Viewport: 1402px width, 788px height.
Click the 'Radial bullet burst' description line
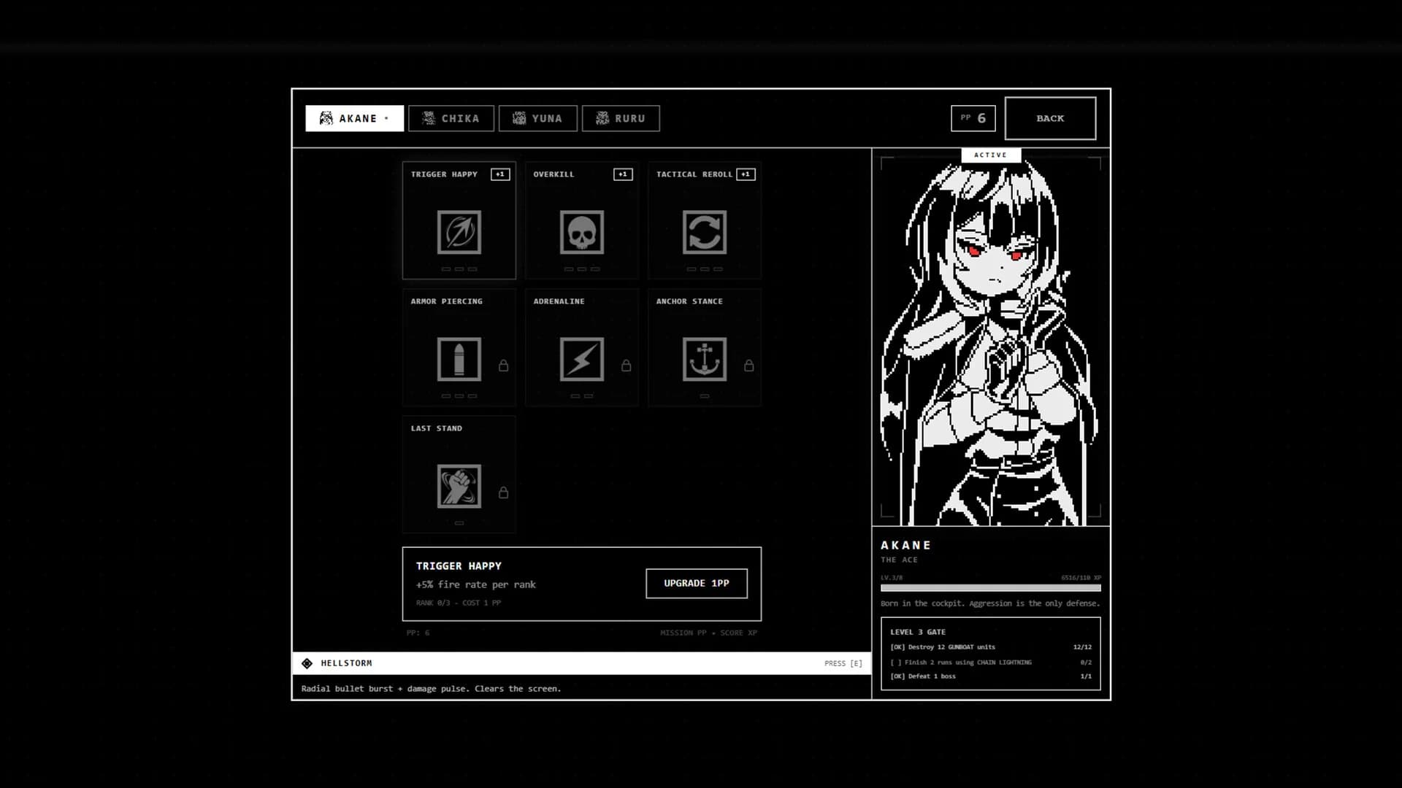click(x=431, y=689)
